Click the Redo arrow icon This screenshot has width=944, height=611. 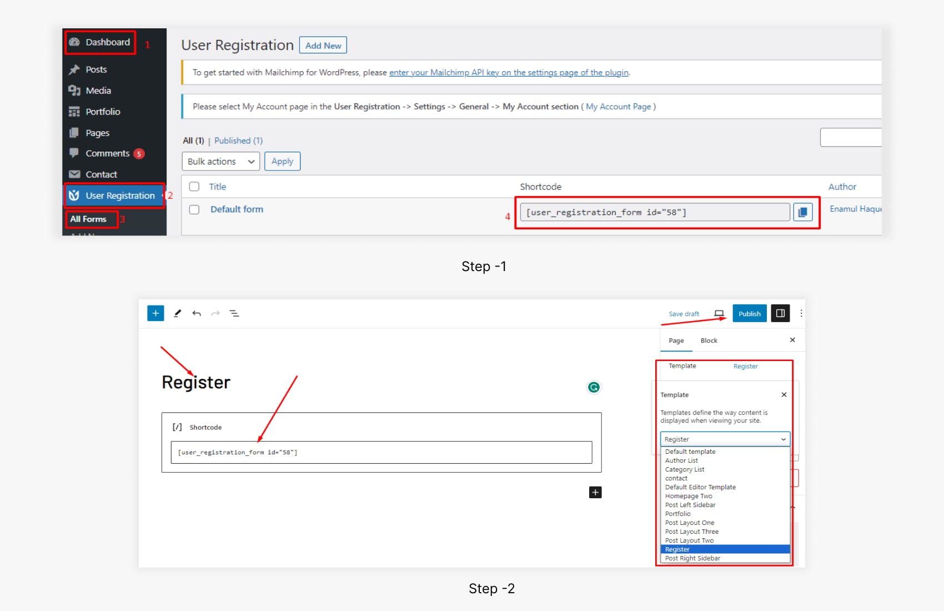pos(215,313)
